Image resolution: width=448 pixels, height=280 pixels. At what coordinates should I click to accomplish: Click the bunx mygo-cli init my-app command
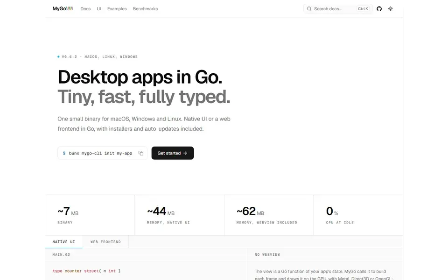(x=101, y=153)
